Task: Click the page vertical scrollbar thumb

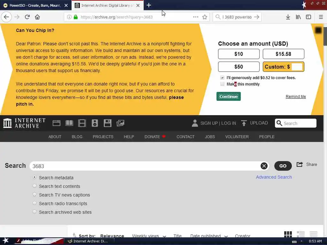Action: (325, 36)
